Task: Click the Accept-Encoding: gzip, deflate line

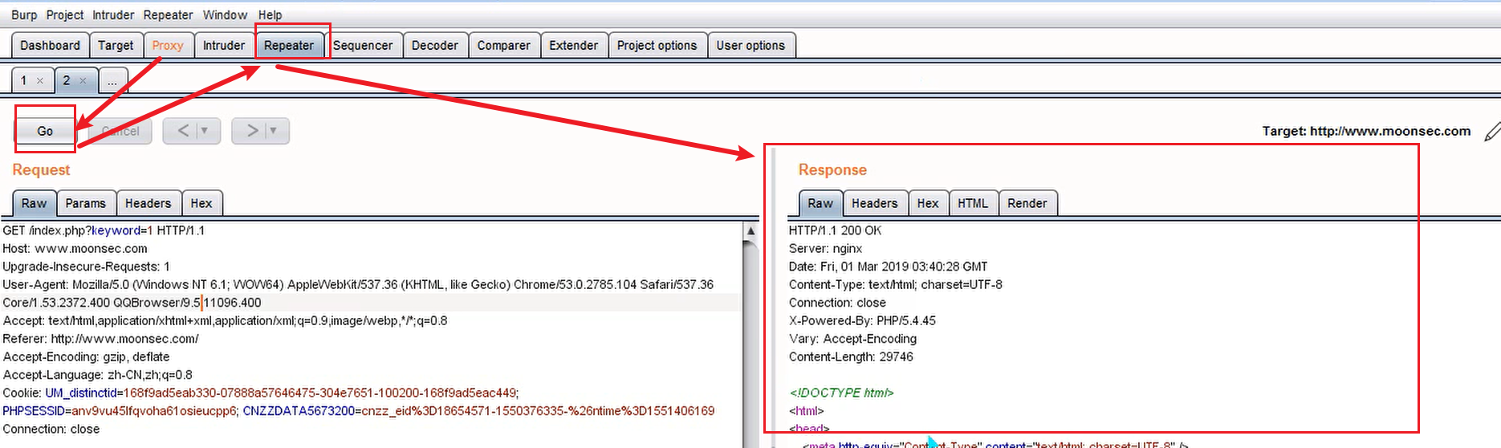Action: coord(86,356)
